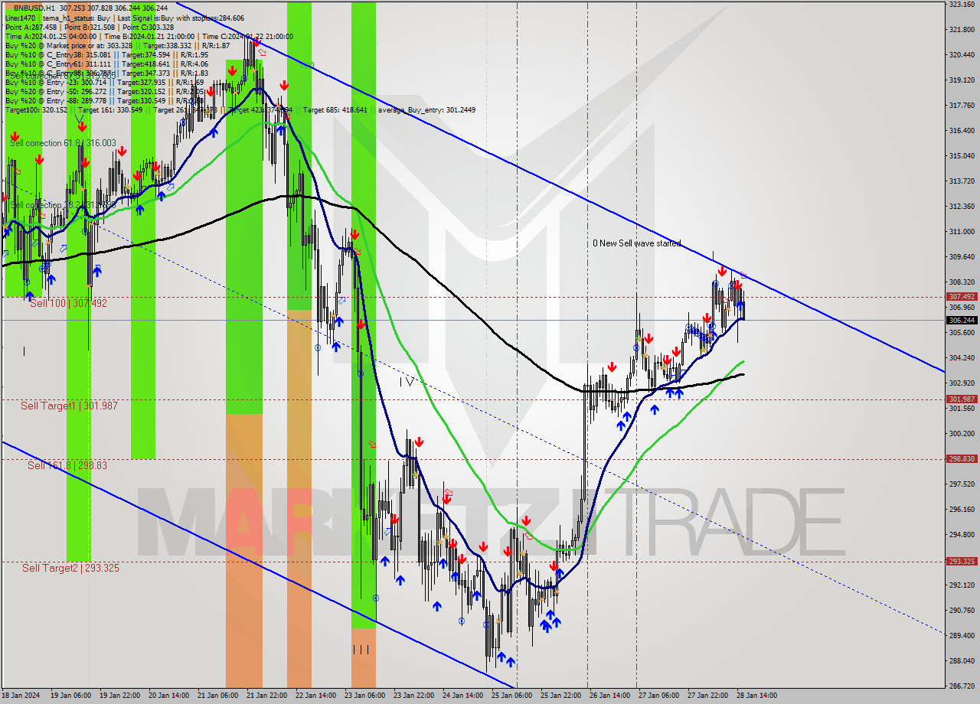Click the '23 Jan 06:00' time axis label

point(364,696)
